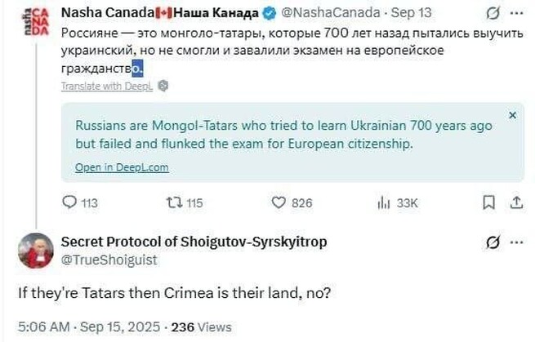Close the DeepL translation box
Image resolution: width=535 pixels, height=342 pixels.
click(x=512, y=116)
